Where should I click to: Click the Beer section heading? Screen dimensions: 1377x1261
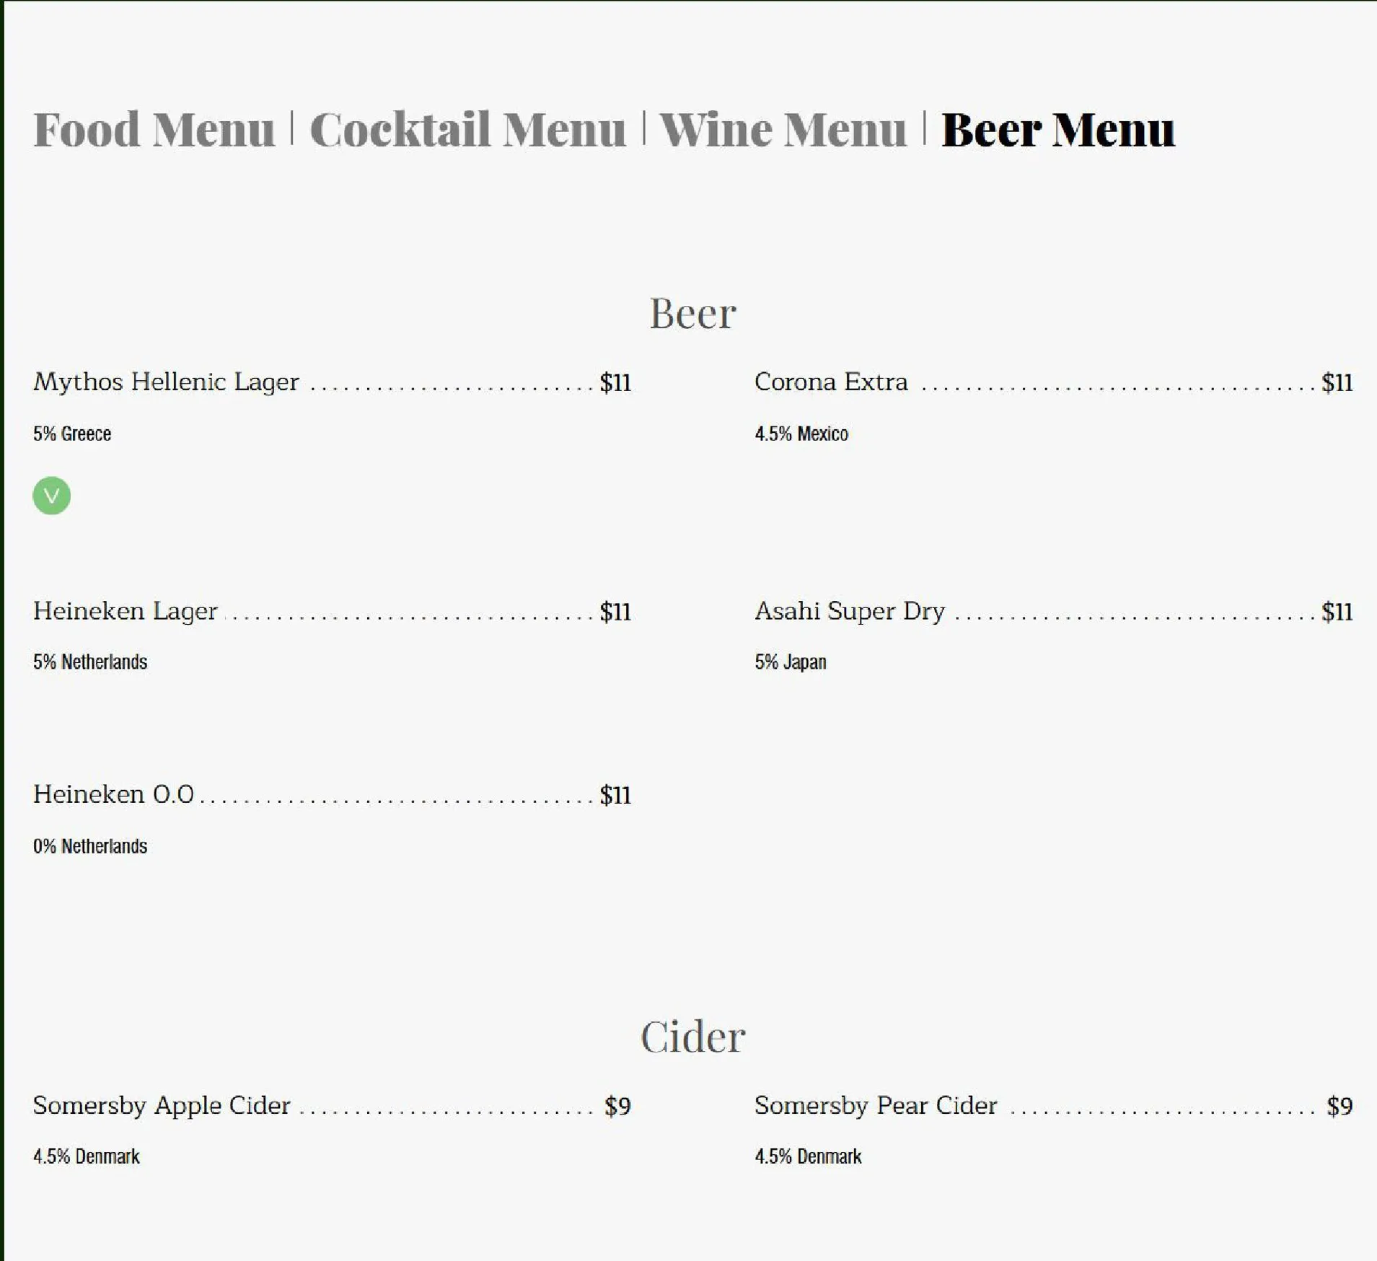692,314
